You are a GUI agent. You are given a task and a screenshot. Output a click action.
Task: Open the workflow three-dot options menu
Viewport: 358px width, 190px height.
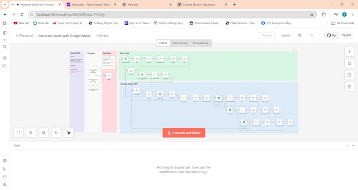tap(312, 35)
